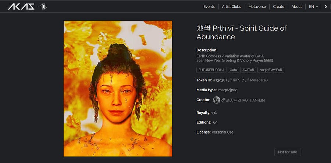The height and width of the screenshot is (163, 331).
Task: Open the EN language dropdown
Action: coord(313,7)
